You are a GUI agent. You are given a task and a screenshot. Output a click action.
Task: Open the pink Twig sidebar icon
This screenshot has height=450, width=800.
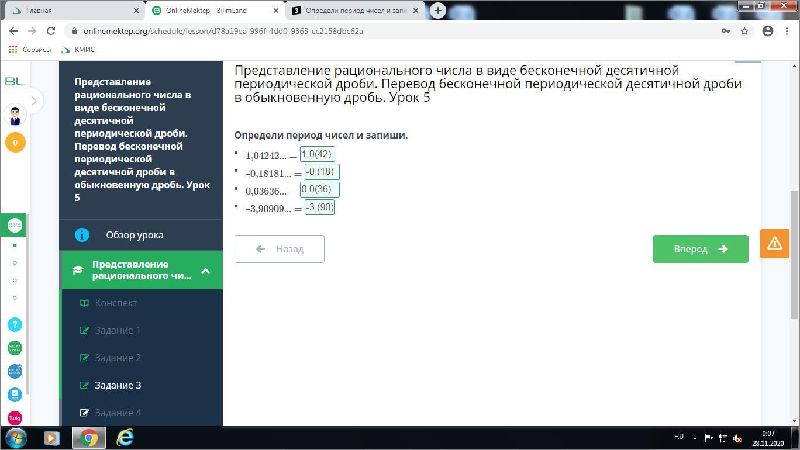pyautogui.click(x=15, y=418)
